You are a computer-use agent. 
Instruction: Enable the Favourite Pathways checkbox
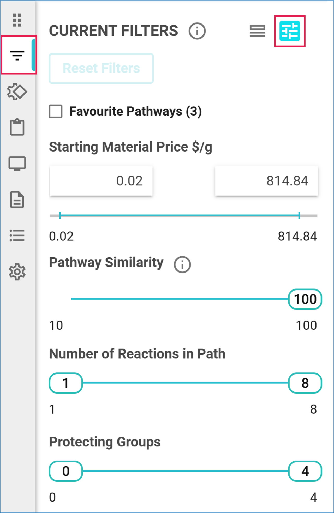[x=56, y=112]
